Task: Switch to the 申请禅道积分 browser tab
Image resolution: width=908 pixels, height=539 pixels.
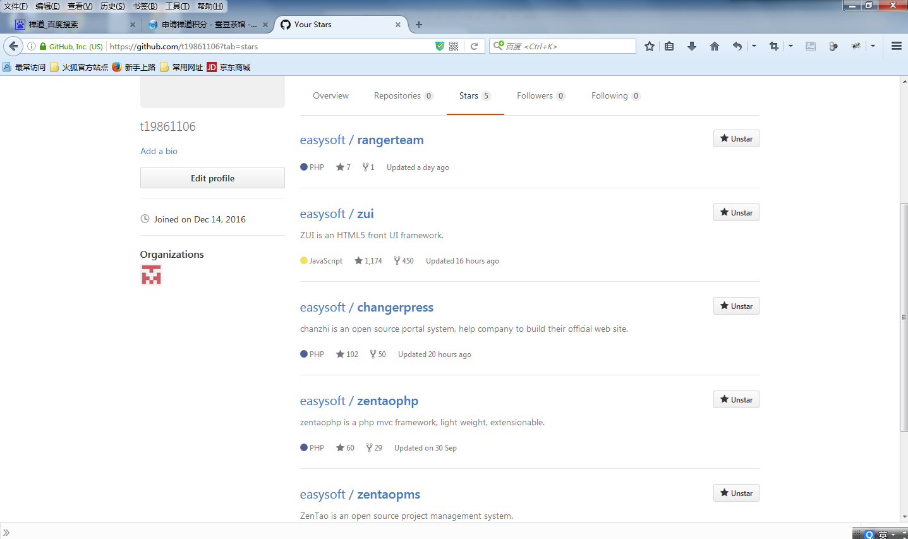Action: click(207, 25)
